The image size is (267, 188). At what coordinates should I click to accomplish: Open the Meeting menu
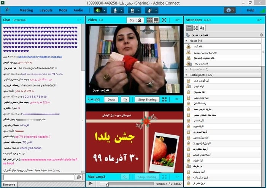pyautogui.click(x=26, y=10)
